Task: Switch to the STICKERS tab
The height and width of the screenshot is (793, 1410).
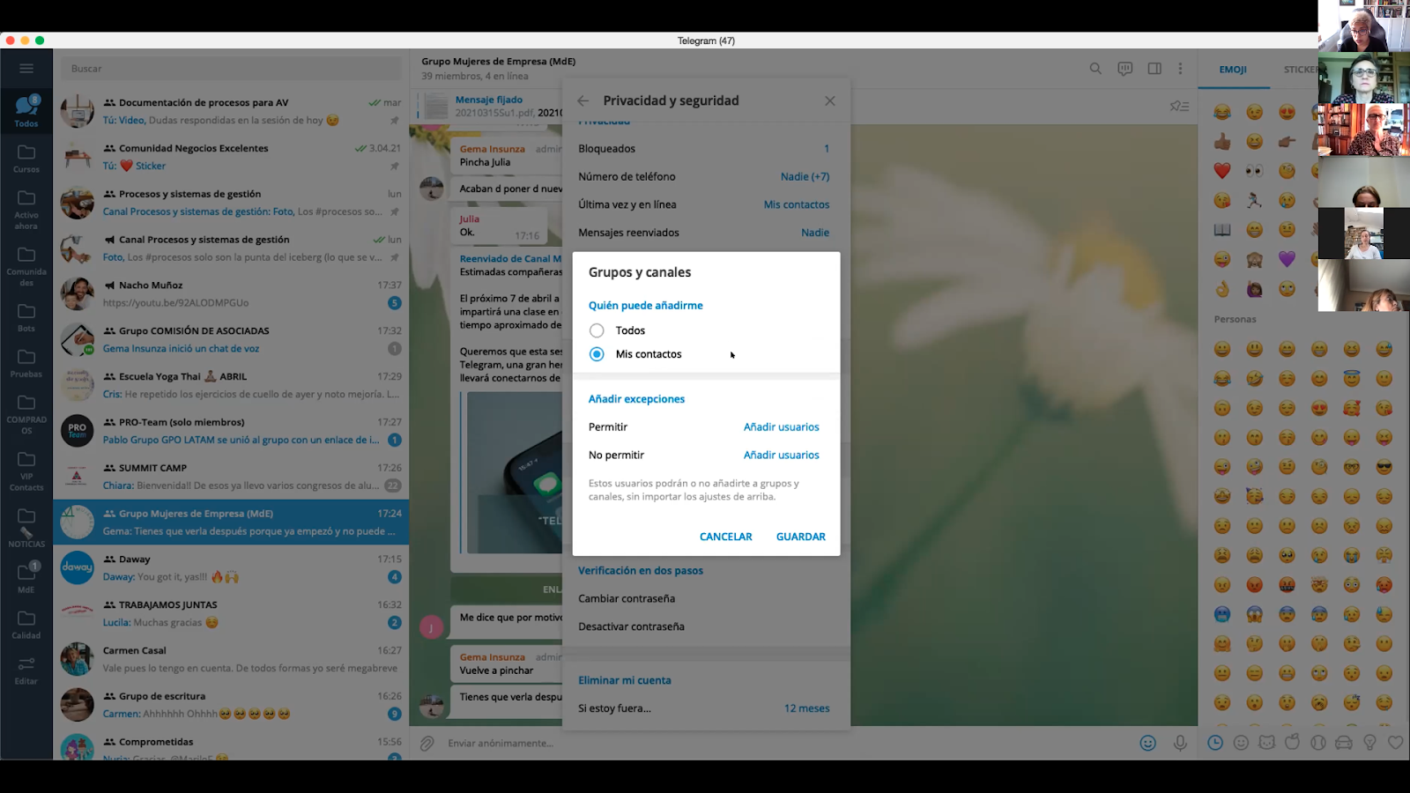Action: coord(1301,70)
